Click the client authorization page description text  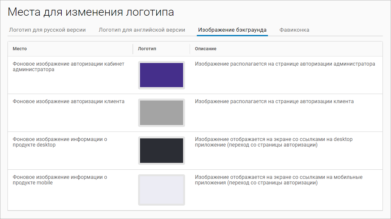(x=274, y=102)
